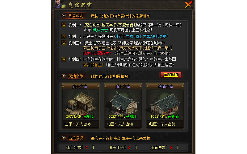Click the round bullet beside 背景说明

tap(64, 16)
